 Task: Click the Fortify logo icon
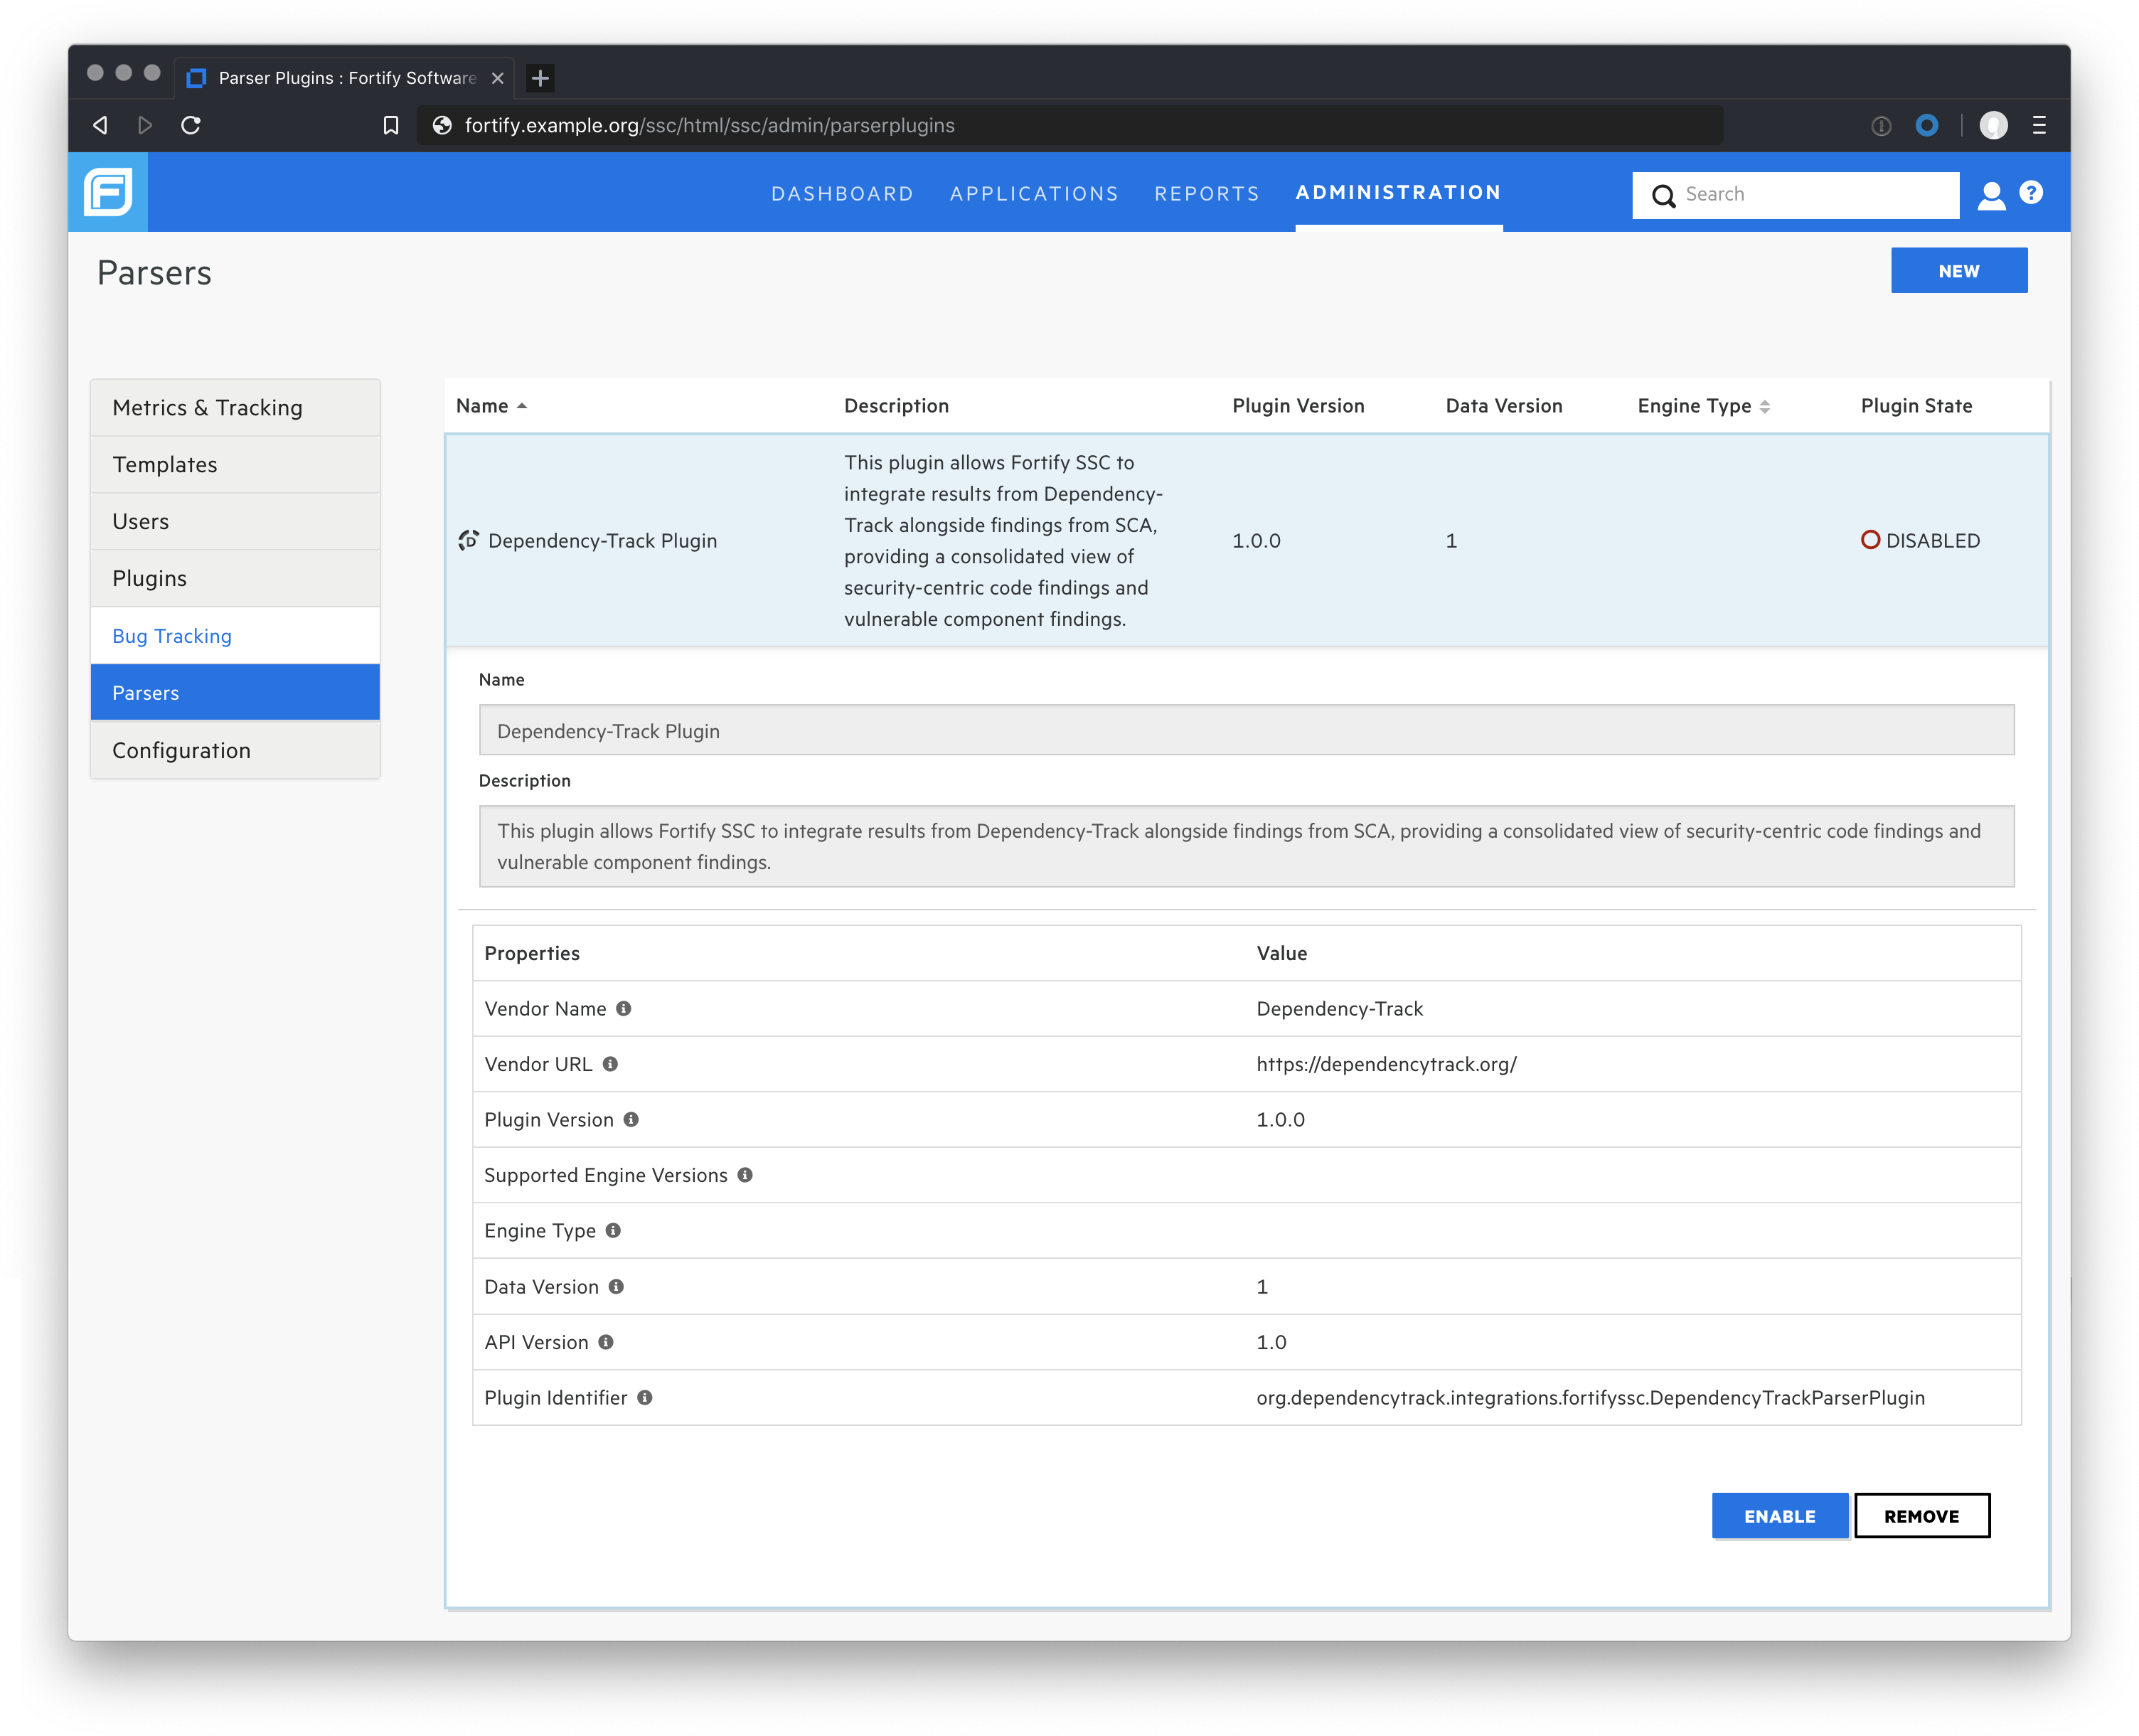click(x=108, y=192)
